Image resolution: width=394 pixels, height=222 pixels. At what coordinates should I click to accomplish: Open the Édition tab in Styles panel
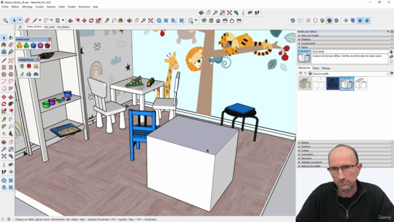click(x=316, y=68)
